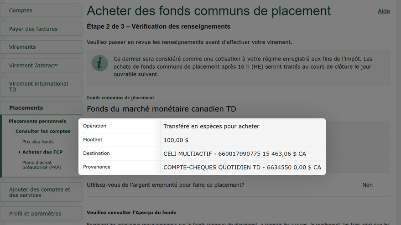Click 'Fonds communs de placement' subheading
Image resolution: width=401 pixels, height=225 pixels.
pyautogui.click(x=120, y=97)
